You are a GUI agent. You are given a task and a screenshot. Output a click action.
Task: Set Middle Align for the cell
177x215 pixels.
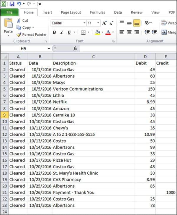[129, 23]
